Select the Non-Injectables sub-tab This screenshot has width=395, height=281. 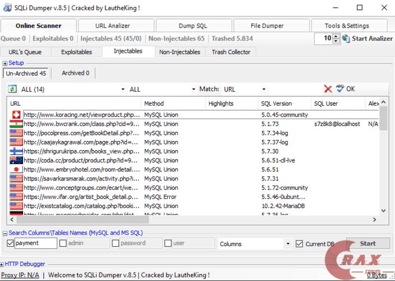pos(180,52)
